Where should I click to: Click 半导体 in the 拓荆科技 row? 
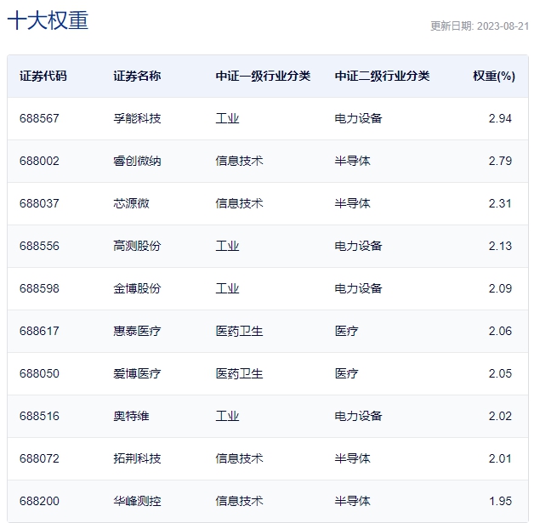coord(353,459)
